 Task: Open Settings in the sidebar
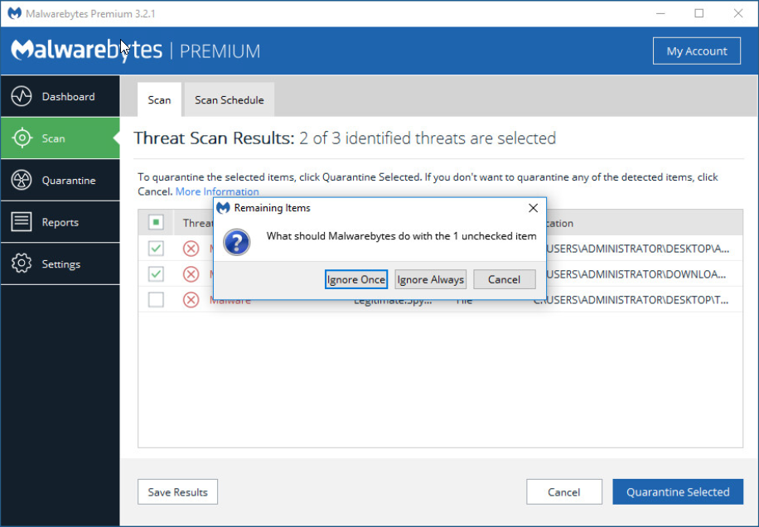pos(60,263)
